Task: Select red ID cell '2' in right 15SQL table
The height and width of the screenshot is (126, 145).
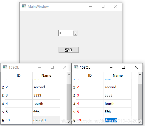Action: 90,87
